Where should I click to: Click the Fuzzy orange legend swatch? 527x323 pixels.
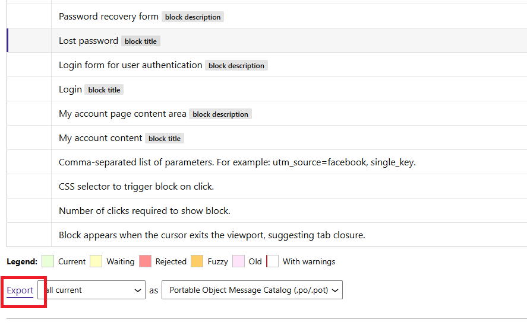pyautogui.click(x=197, y=261)
